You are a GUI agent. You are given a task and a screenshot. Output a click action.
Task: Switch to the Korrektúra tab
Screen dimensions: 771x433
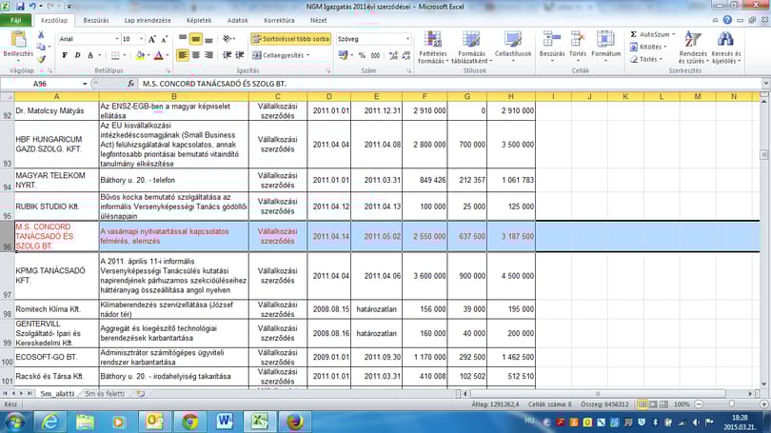[279, 20]
